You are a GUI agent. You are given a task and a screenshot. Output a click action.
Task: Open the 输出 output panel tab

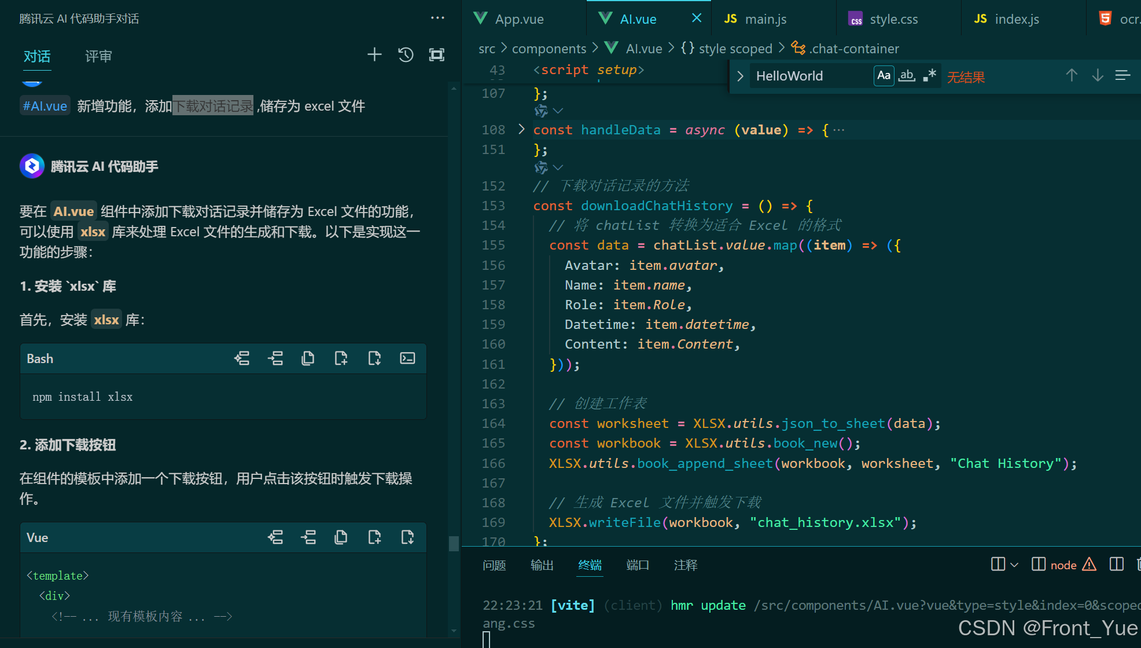coord(542,565)
